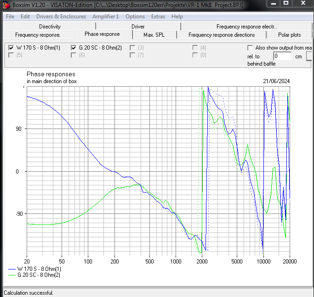Image resolution: width=314 pixels, height=297 pixels.
Task: Switch to the Polar plots tab
Action: click(289, 35)
